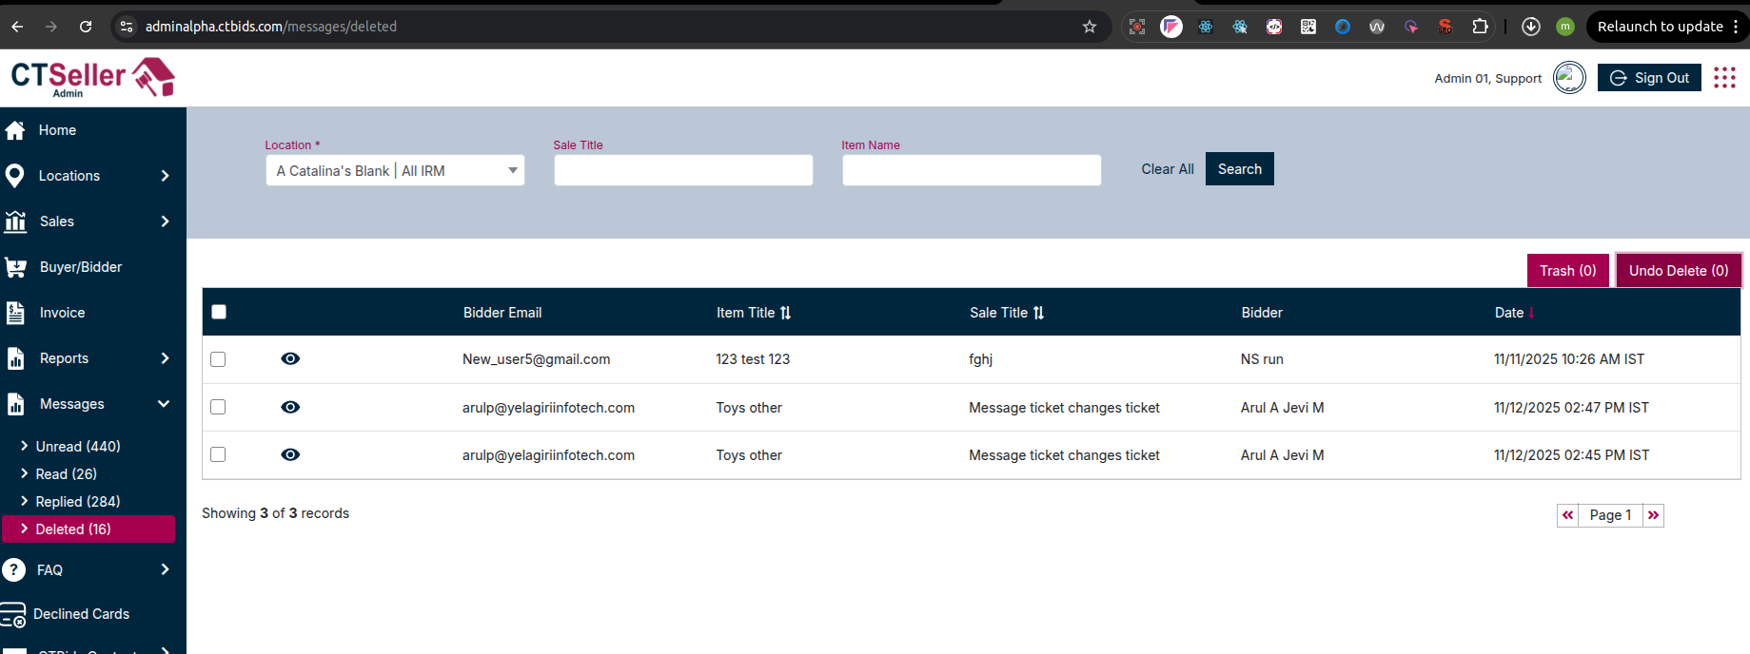Open the Unread (440) messages list
Screen dimensions: 1750x654
[x=78, y=446]
